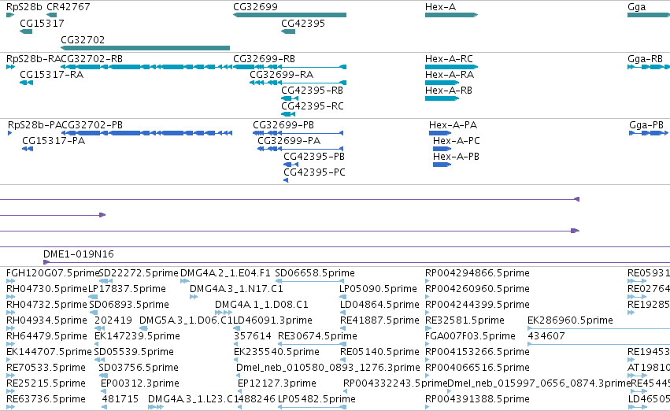
Task: Select the 202419 EST label
Action: [x=113, y=320]
